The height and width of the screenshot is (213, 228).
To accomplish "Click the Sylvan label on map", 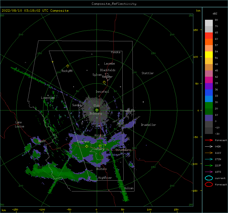I will pyautogui.click(x=97, y=75).
